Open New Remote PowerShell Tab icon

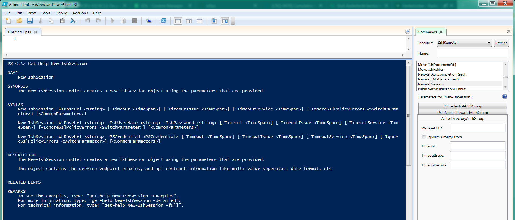point(149,21)
